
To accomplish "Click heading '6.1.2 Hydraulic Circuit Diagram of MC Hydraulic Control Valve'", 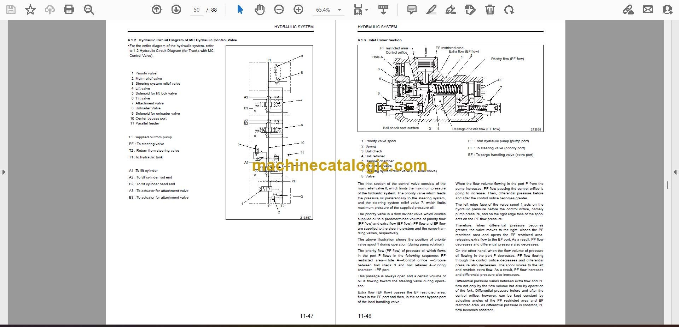I will [182, 40].
